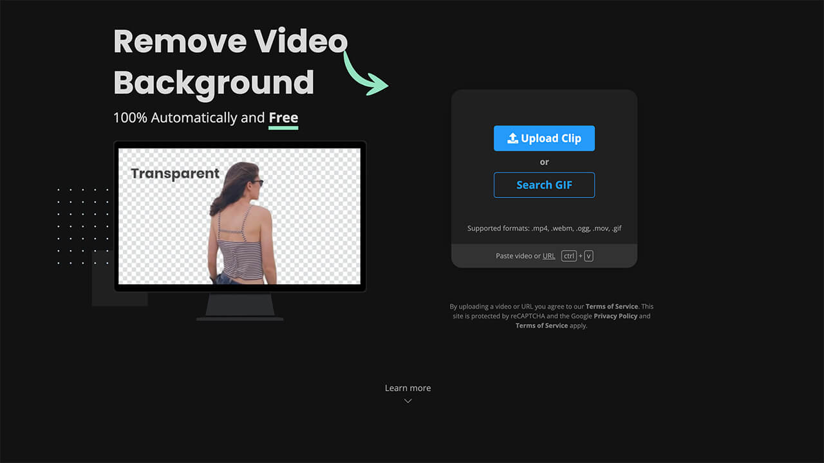Click the 'Paste video or' text
This screenshot has height=463, width=824.
pyautogui.click(x=518, y=256)
